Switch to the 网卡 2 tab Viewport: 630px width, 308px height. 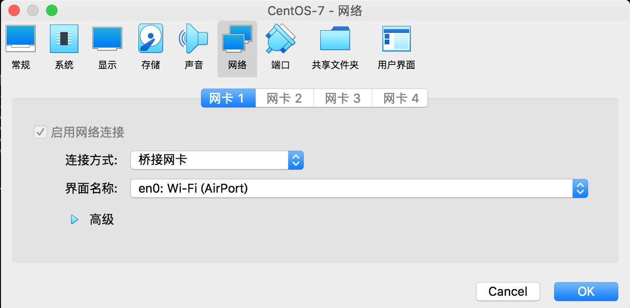point(284,98)
